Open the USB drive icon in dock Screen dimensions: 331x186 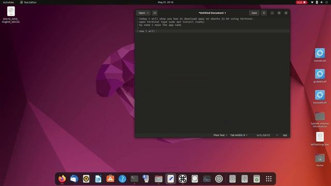[x=245, y=179]
